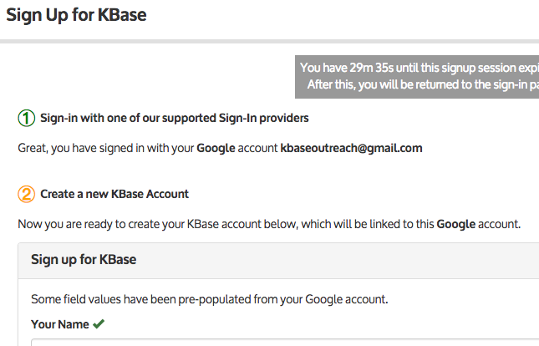539x346 pixels.
Task: Click the green step 1 circle icon
Action: [27, 118]
